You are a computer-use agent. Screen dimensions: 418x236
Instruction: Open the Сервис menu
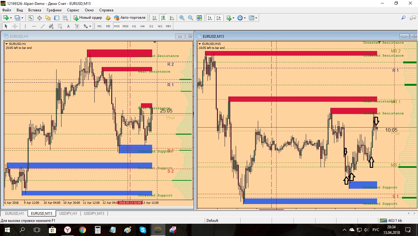click(x=73, y=10)
